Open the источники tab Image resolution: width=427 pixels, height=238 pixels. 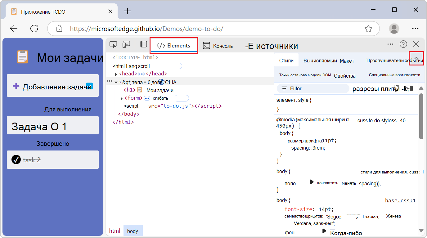(x=272, y=46)
